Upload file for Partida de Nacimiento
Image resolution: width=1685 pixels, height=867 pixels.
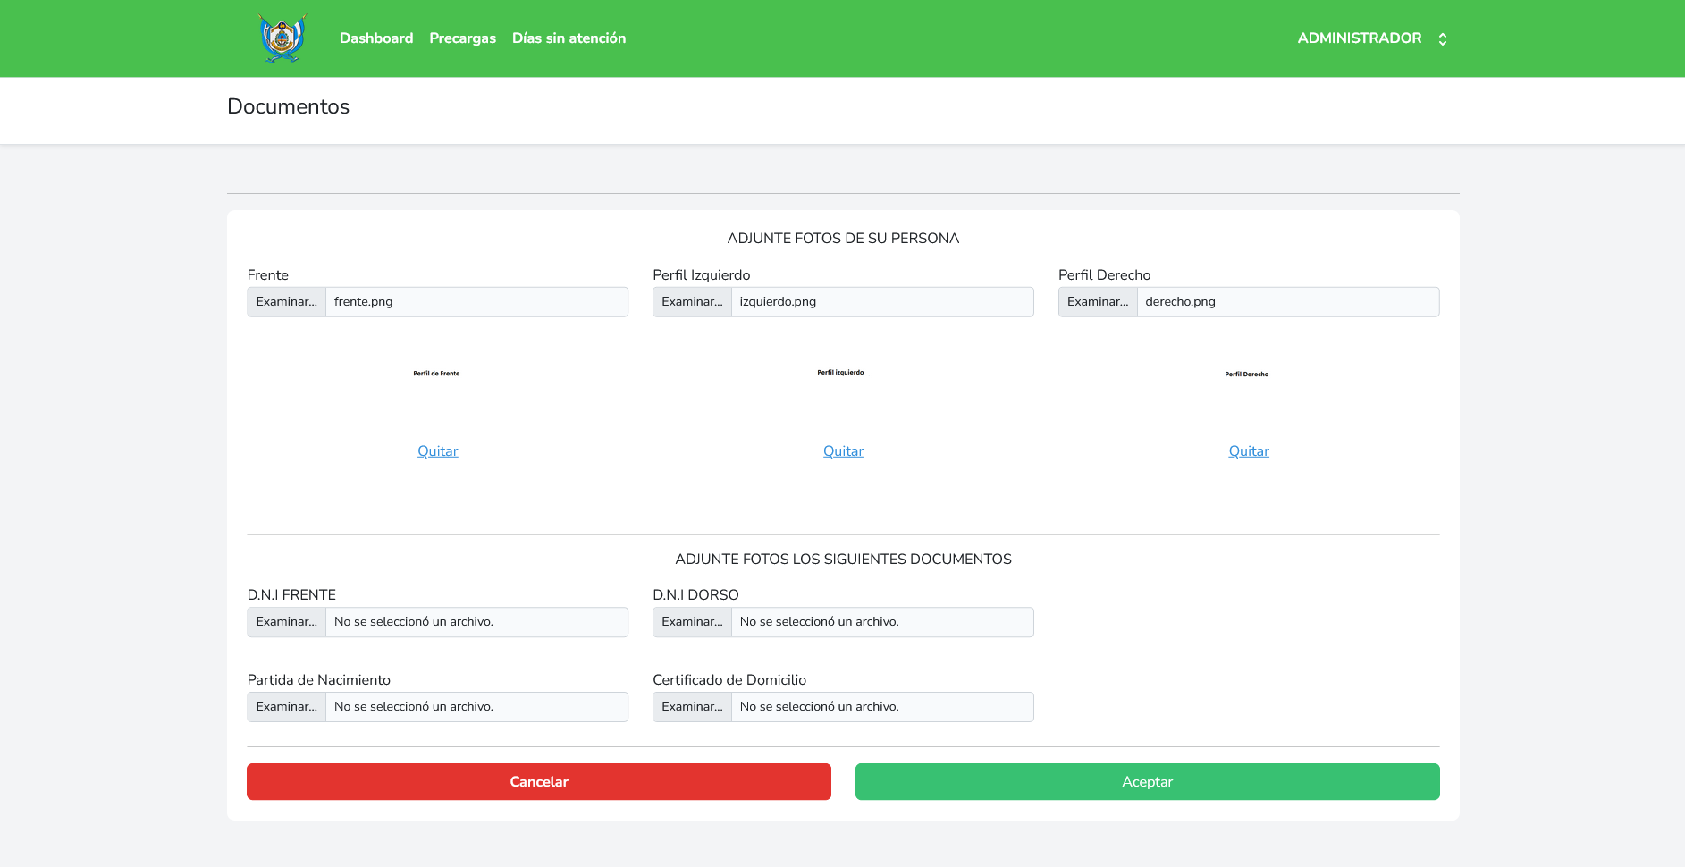pos(286,707)
